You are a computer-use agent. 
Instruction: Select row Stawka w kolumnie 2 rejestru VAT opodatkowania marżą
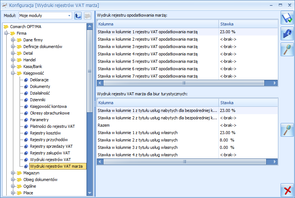point(187,39)
